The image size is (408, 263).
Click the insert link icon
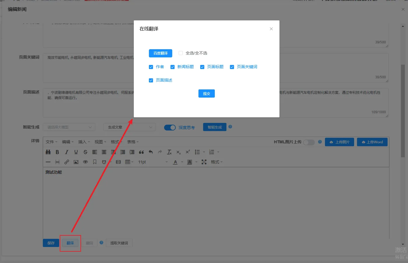click(x=67, y=162)
